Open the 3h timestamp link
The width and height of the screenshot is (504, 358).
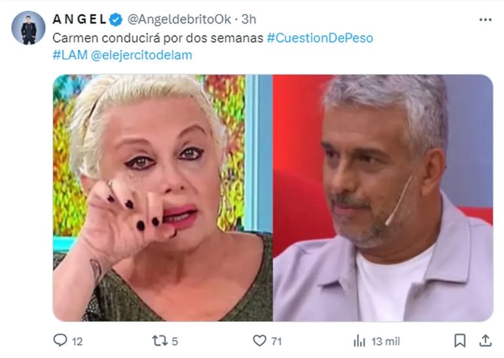click(x=249, y=19)
